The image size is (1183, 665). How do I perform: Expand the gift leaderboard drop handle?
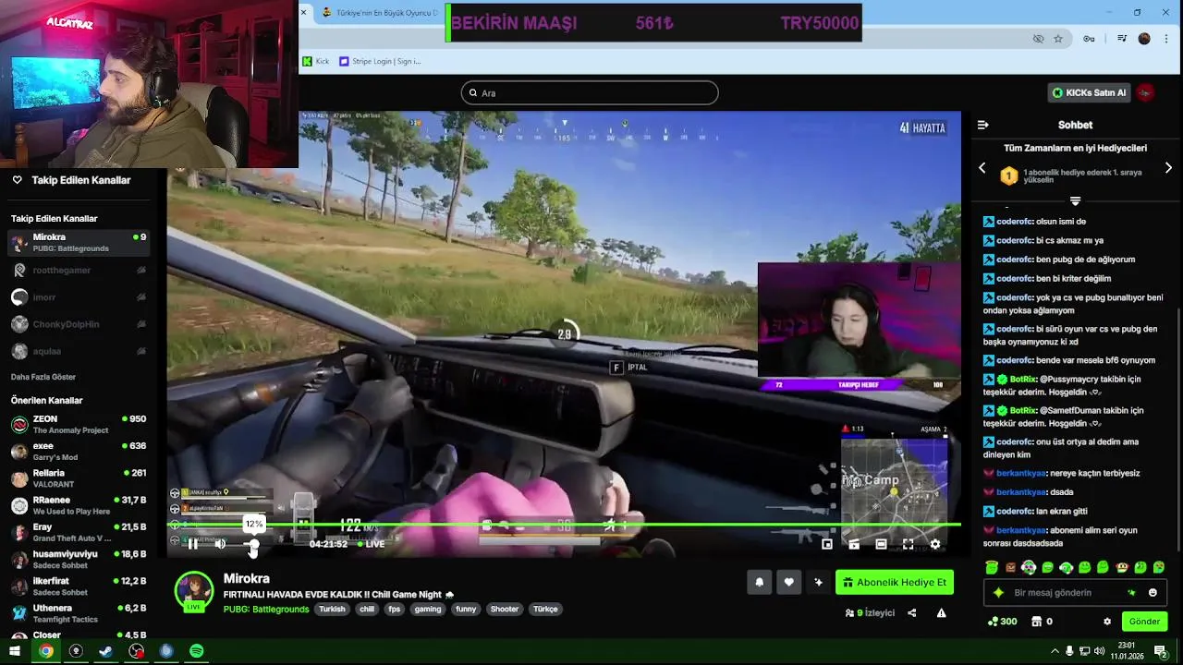tap(1075, 200)
